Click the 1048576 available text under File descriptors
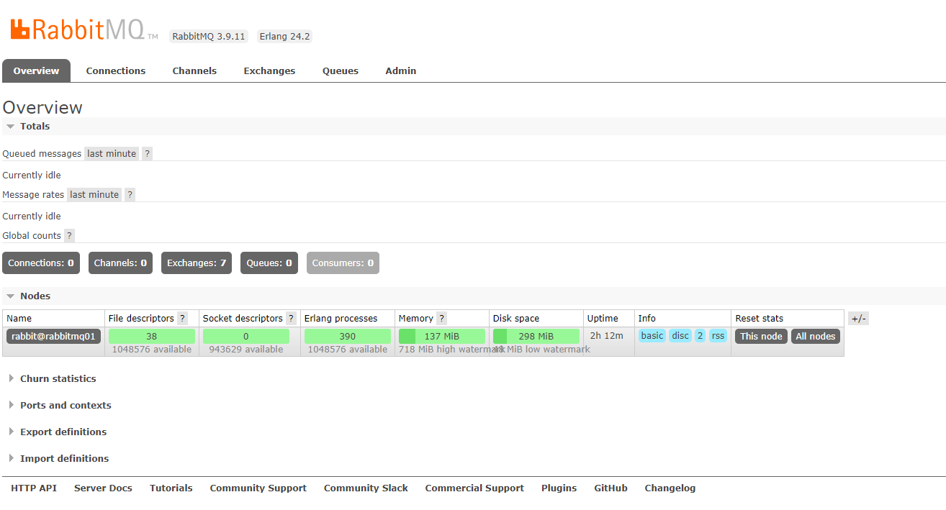Screen dimensions: 946x510 (152, 350)
